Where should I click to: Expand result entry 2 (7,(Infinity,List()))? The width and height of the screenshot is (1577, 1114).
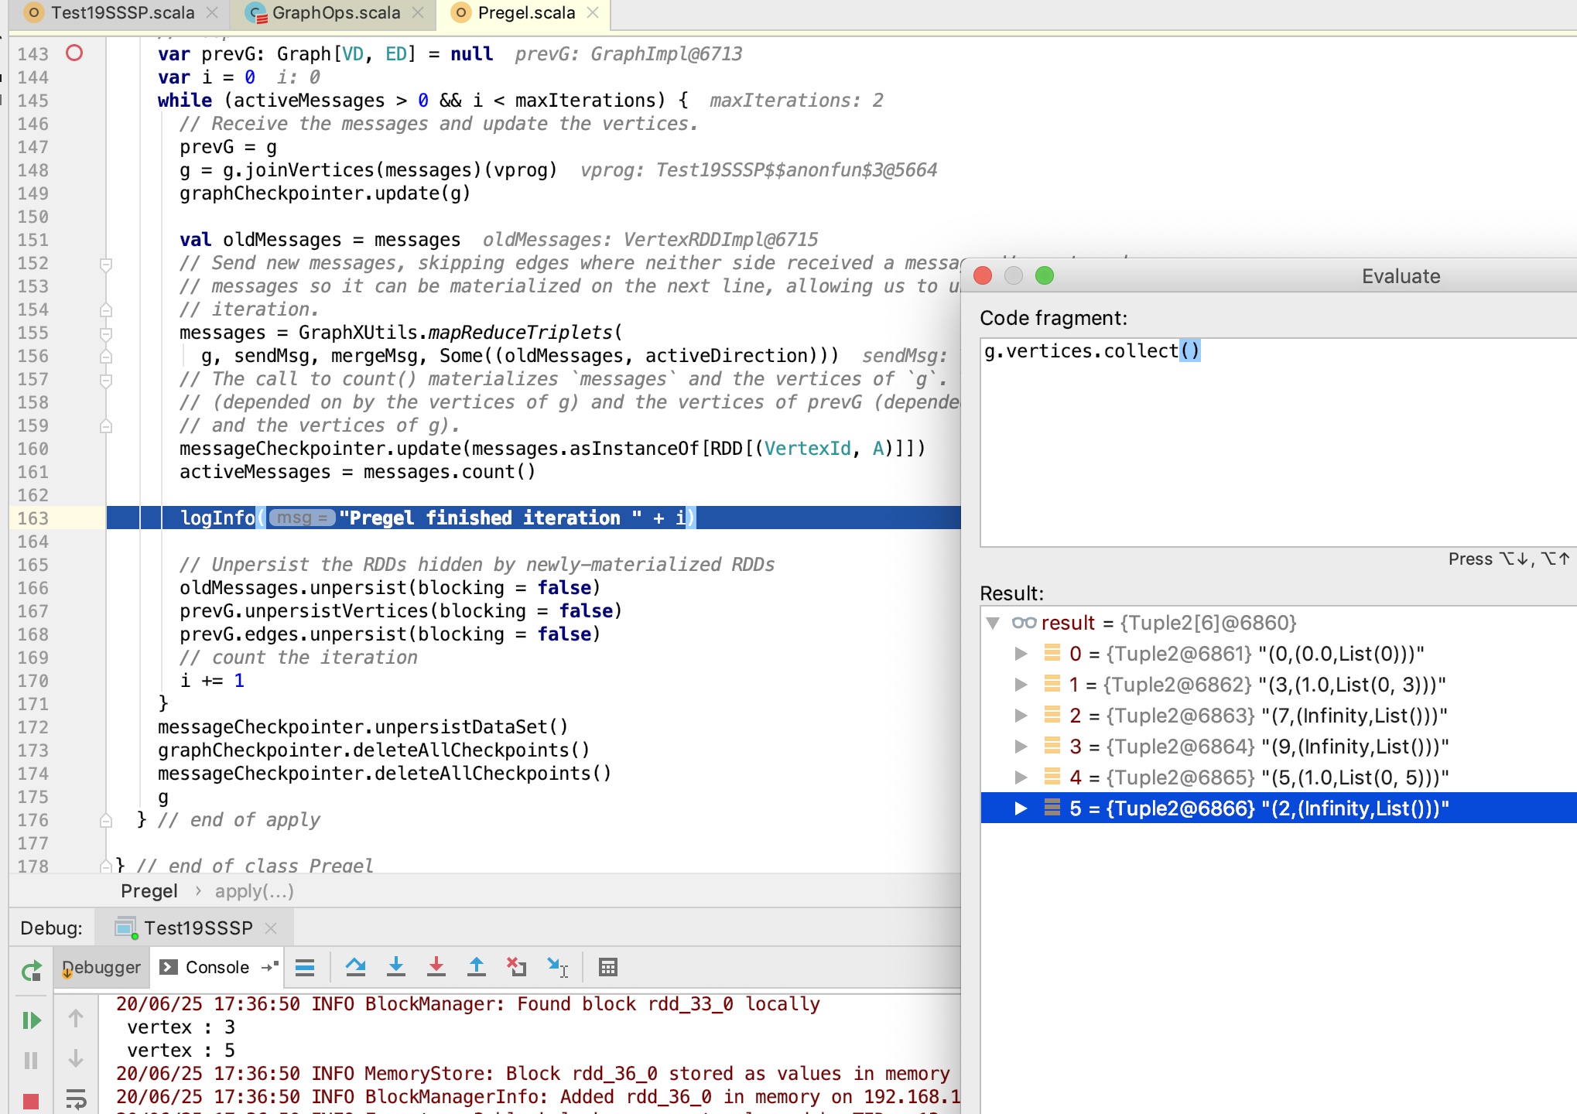pos(1021,716)
